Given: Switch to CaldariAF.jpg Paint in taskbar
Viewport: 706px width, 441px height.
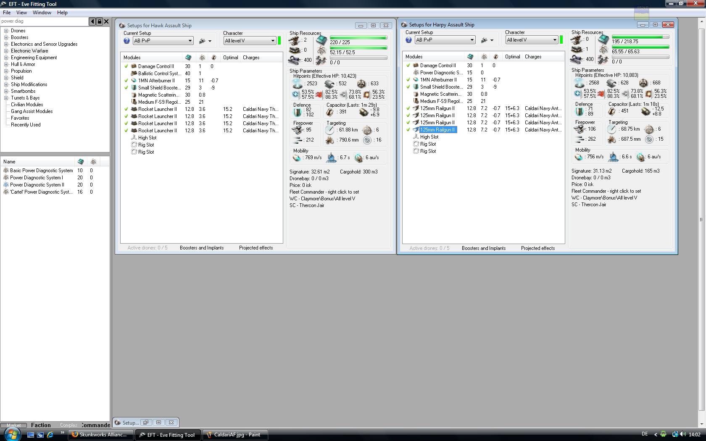Looking at the screenshot, I should point(236,435).
